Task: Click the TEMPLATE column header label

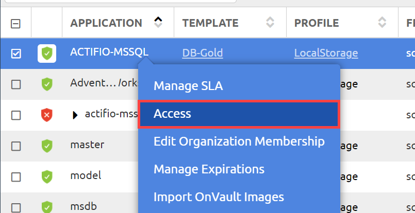Action: tap(210, 23)
